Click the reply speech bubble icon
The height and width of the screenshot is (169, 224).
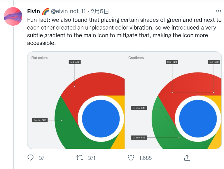tap(30, 158)
